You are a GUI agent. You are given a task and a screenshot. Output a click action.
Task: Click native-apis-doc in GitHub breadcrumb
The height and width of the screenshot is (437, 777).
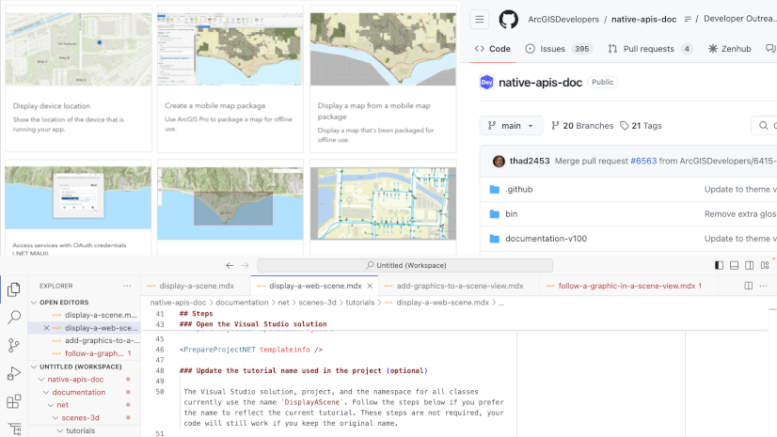643,20
